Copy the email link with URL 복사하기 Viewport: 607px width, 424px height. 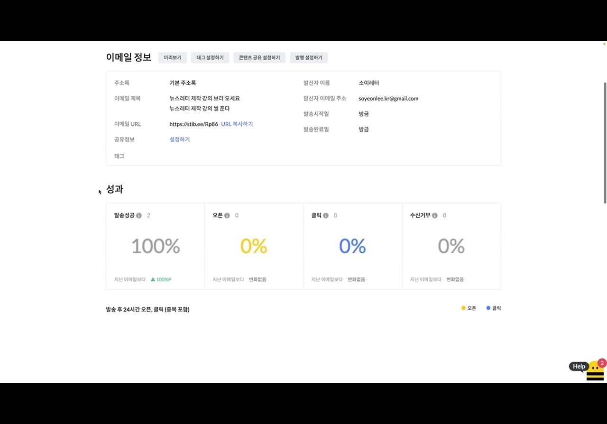pyautogui.click(x=237, y=124)
